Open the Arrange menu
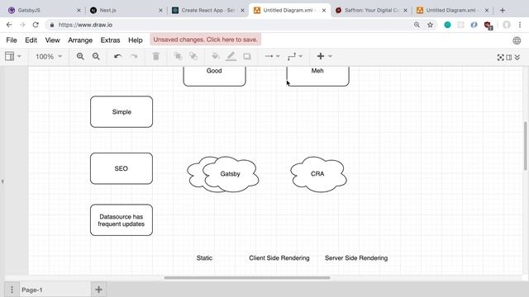The height and width of the screenshot is (297, 529). pos(80,40)
